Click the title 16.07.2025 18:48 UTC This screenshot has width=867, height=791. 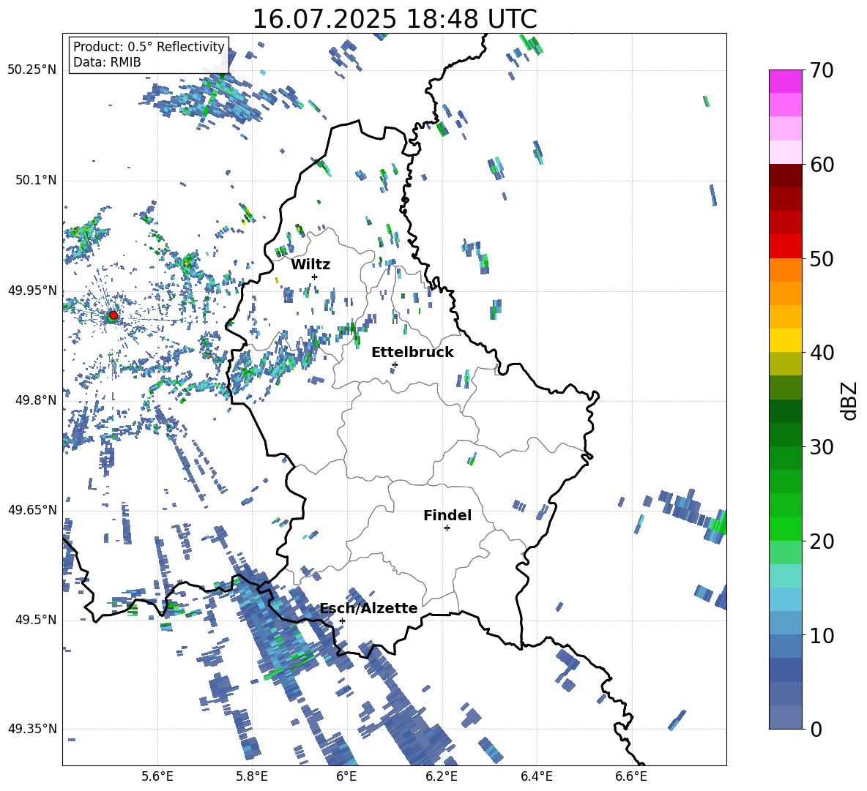click(395, 19)
